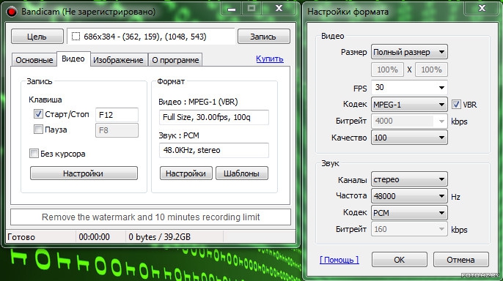Viewport: 503px width, 281px height.
Task: Click Отмена to cancel format settings
Action: click(x=461, y=260)
